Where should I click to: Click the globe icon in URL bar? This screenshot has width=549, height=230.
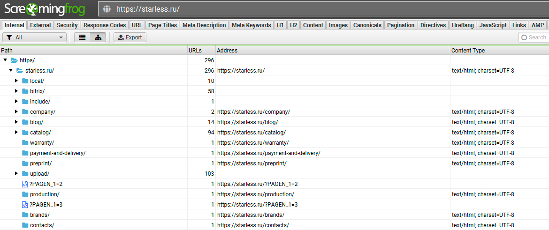tap(107, 9)
